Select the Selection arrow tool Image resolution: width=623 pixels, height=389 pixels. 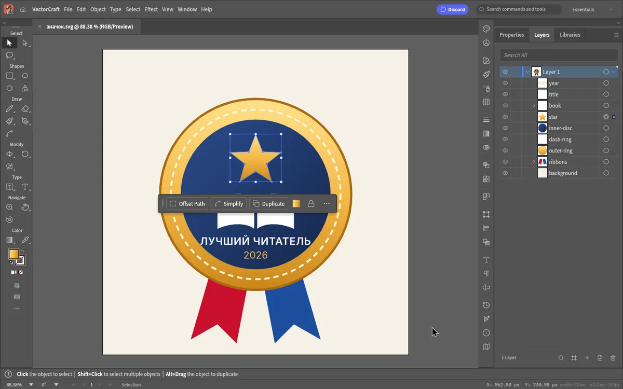click(x=9, y=43)
